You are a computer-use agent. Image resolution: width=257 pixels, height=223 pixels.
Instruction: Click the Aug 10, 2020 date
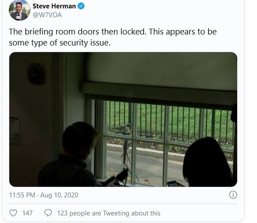(x=59, y=195)
